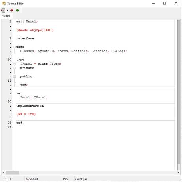
Task: Click the left arrow of horizontal scrollbar
Action: coord(4,172)
